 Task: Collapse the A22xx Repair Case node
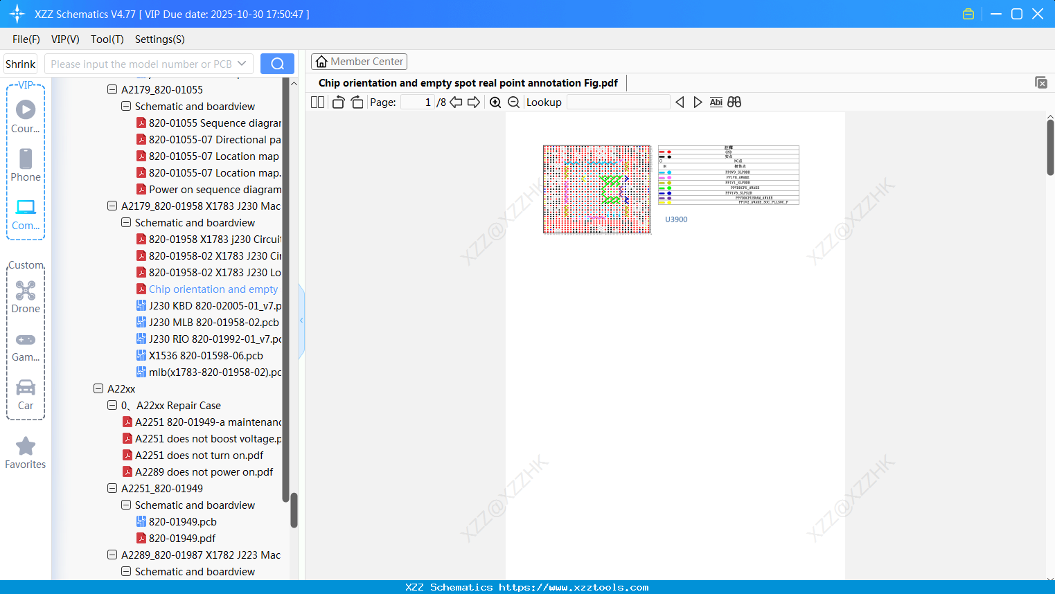[x=112, y=405]
